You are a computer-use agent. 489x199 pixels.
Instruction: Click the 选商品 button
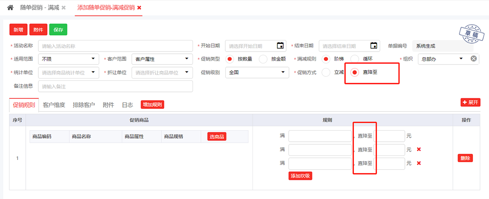click(x=217, y=136)
